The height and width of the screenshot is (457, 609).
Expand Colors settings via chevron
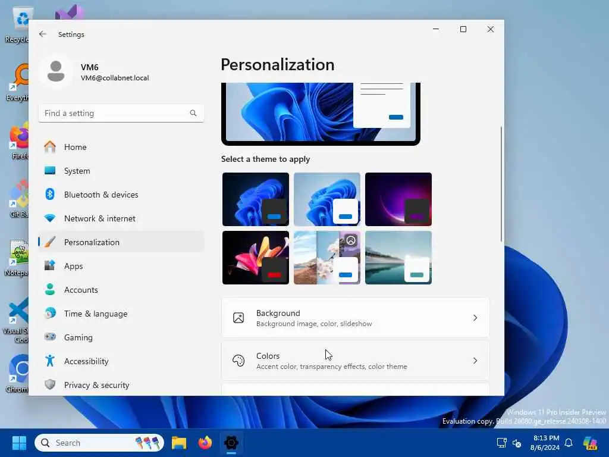point(475,361)
